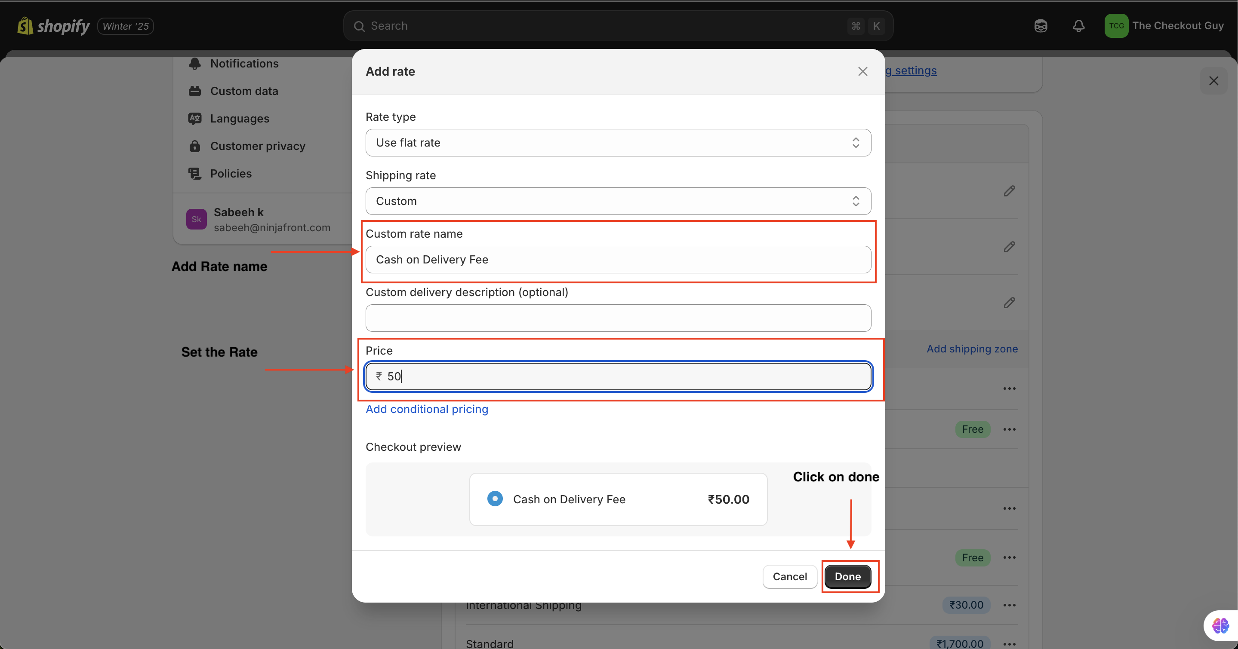Screen dimensions: 1238x649
Task: Click the Cancel button
Action: [790, 576]
